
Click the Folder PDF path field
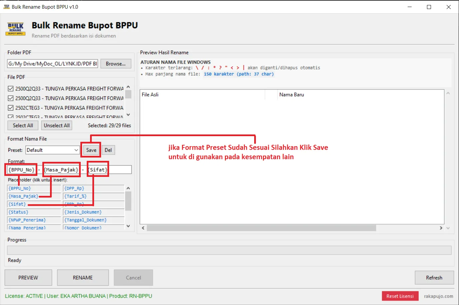point(53,64)
